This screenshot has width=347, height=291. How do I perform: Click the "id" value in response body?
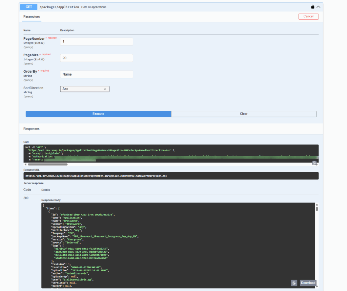[x=87, y=215]
